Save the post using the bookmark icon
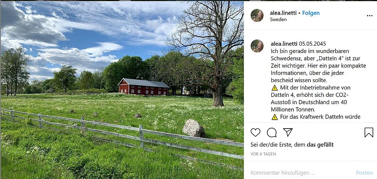Screen dimensions: 377x179 click(369, 133)
